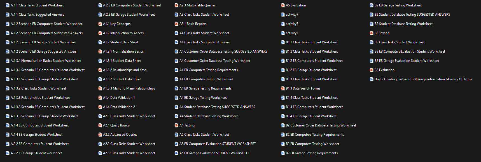Select the PowerPoint icon for A1.4 Data Validation 2
Viewport: 481px width, 162px height.
pos(100,107)
